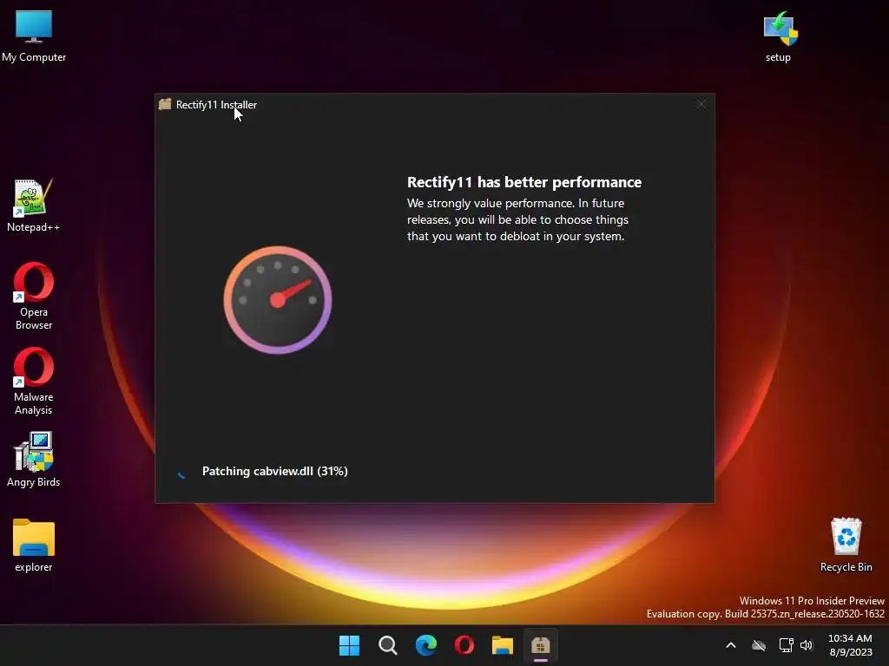889x666 pixels.
Task: Open File Explorer from the taskbar
Action: (x=503, y=645)
